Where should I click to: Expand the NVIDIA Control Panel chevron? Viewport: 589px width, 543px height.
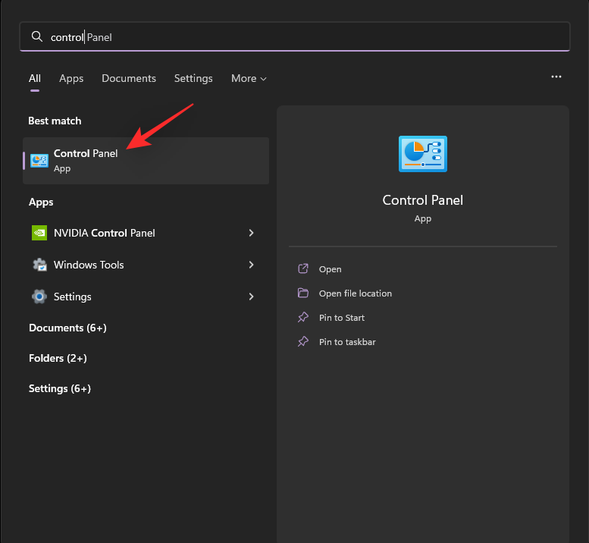pos(251,233)
